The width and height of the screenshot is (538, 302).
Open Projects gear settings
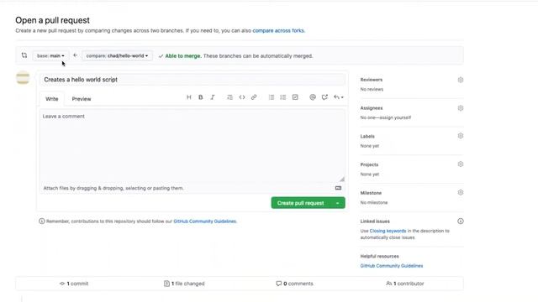461,164
